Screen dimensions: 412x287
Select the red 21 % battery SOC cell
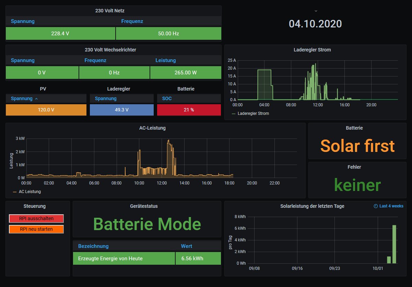[x=189, y=110]
